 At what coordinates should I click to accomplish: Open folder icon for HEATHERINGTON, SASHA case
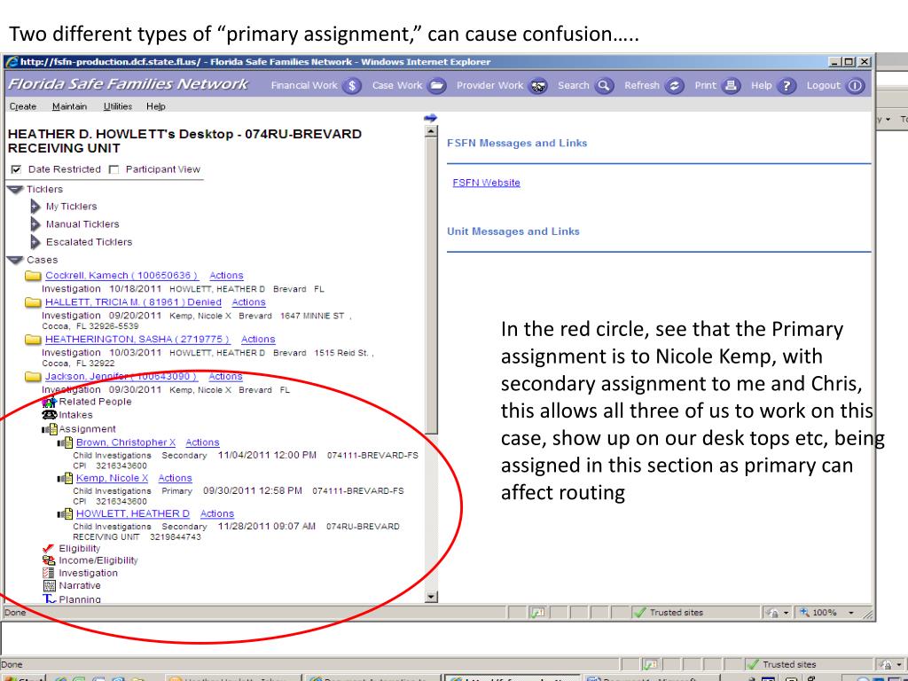point(33,340)
